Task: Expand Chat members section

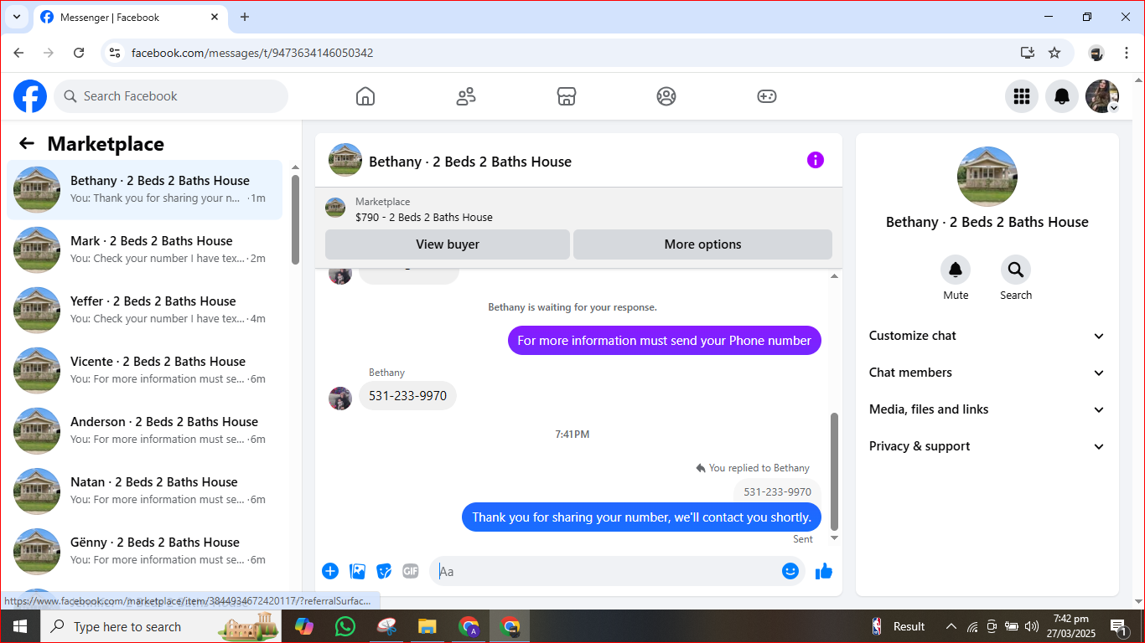Action: point(987,373)
